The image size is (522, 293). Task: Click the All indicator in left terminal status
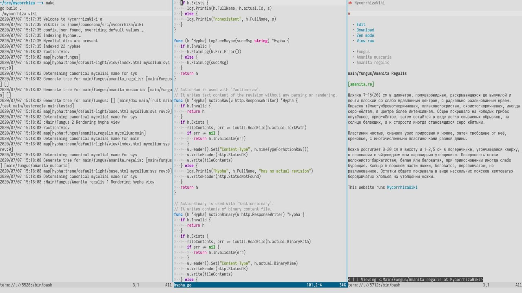[168, 285]
